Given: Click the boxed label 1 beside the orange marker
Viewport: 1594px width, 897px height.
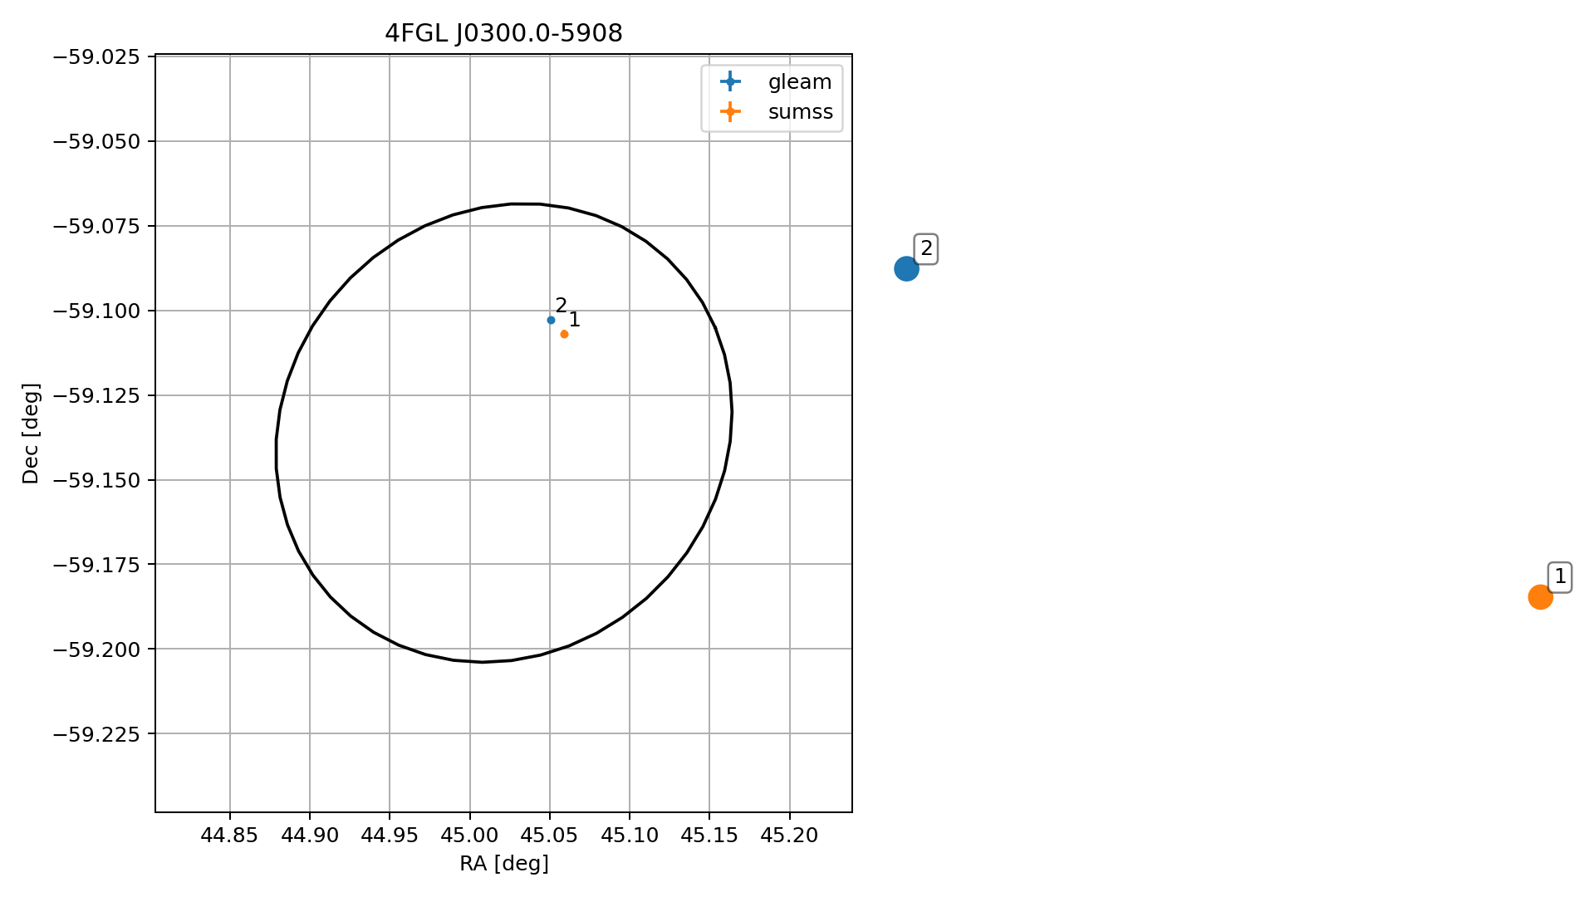Looking at the screenshot, I should tap(1560, 576).
